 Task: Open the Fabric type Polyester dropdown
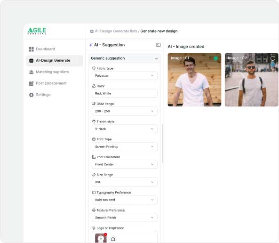(x=125, y=75)
